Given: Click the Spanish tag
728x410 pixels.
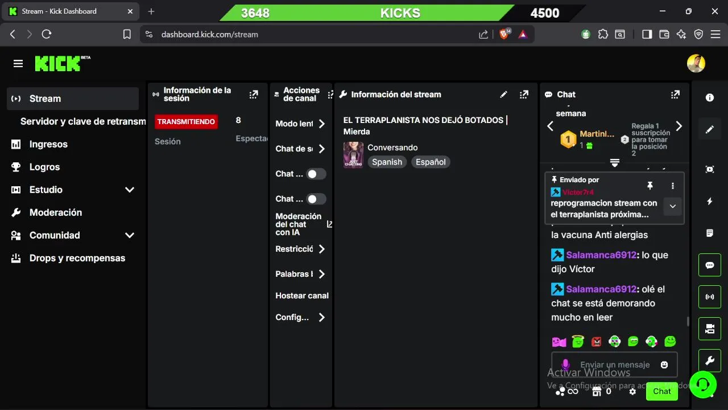Looking at the screenshot, I should point(387,162).
